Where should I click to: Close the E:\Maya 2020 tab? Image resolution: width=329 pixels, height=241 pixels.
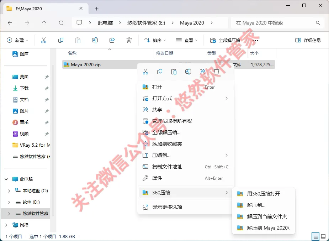tap(81, 9)
